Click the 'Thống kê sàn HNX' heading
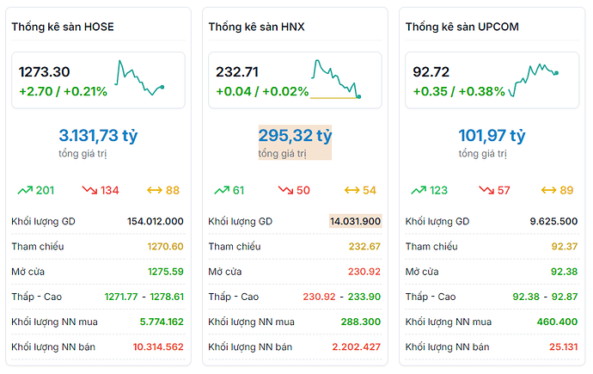This screenshot has width=593, height=374. coord(256,28)
